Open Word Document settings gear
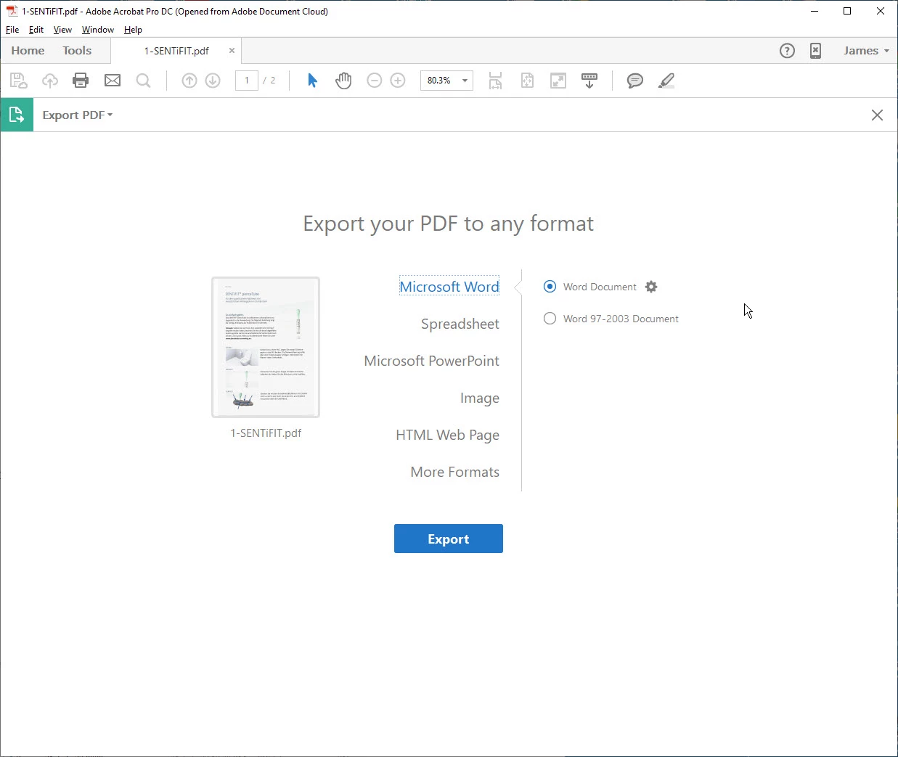898x757 pixels. click(651, 287)
